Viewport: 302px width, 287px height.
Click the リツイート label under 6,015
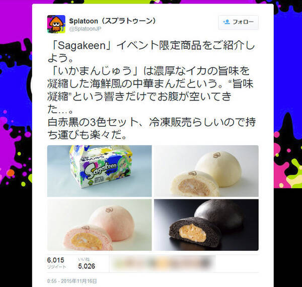click(x=56, y=266)
